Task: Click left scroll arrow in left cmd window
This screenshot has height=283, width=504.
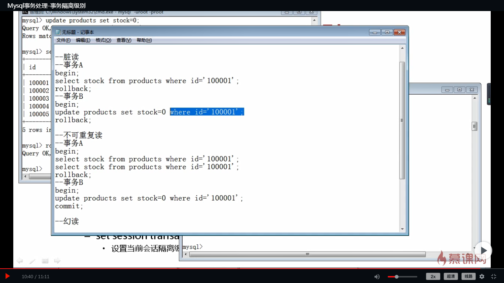Action: click(25, 177)
